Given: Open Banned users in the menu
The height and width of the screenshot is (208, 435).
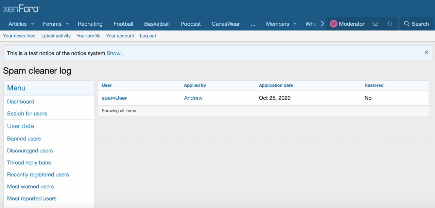Looking at the screenshot, I should point(24,139).
